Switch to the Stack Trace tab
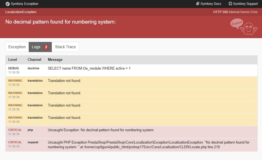This screenshot has width=262, height=160. [x=65, y=47]
